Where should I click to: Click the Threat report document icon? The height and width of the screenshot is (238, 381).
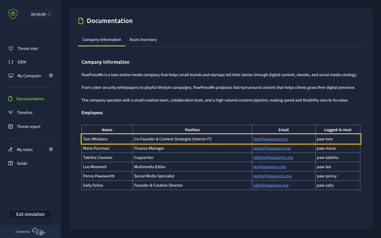click(11, 126)
